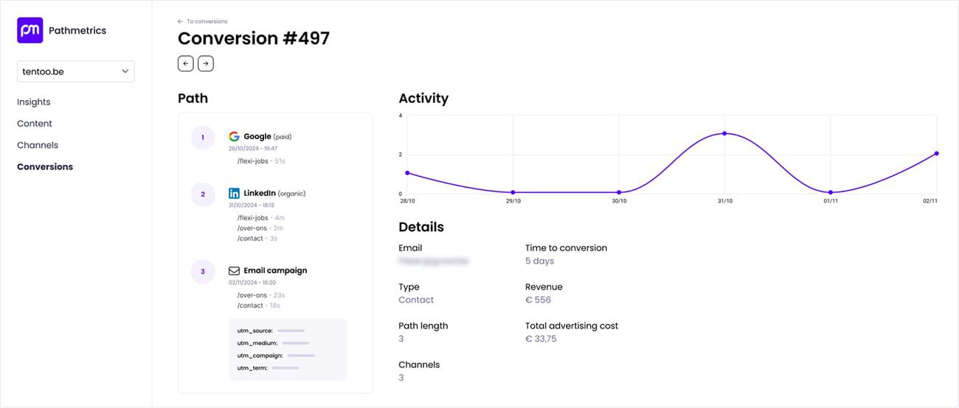Click the Pathmetrics logo icon
Image resolution: width=959 pixels, height=408 pixels.
(x=30, y=30)
